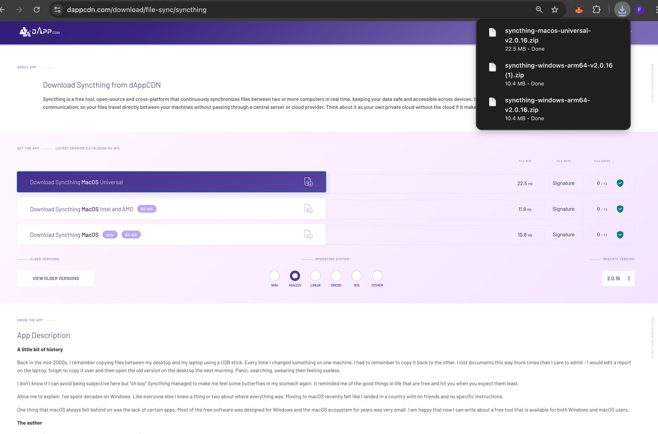Click the reload page icon
This screenshot has height=434, width=658.
[37, 10]
